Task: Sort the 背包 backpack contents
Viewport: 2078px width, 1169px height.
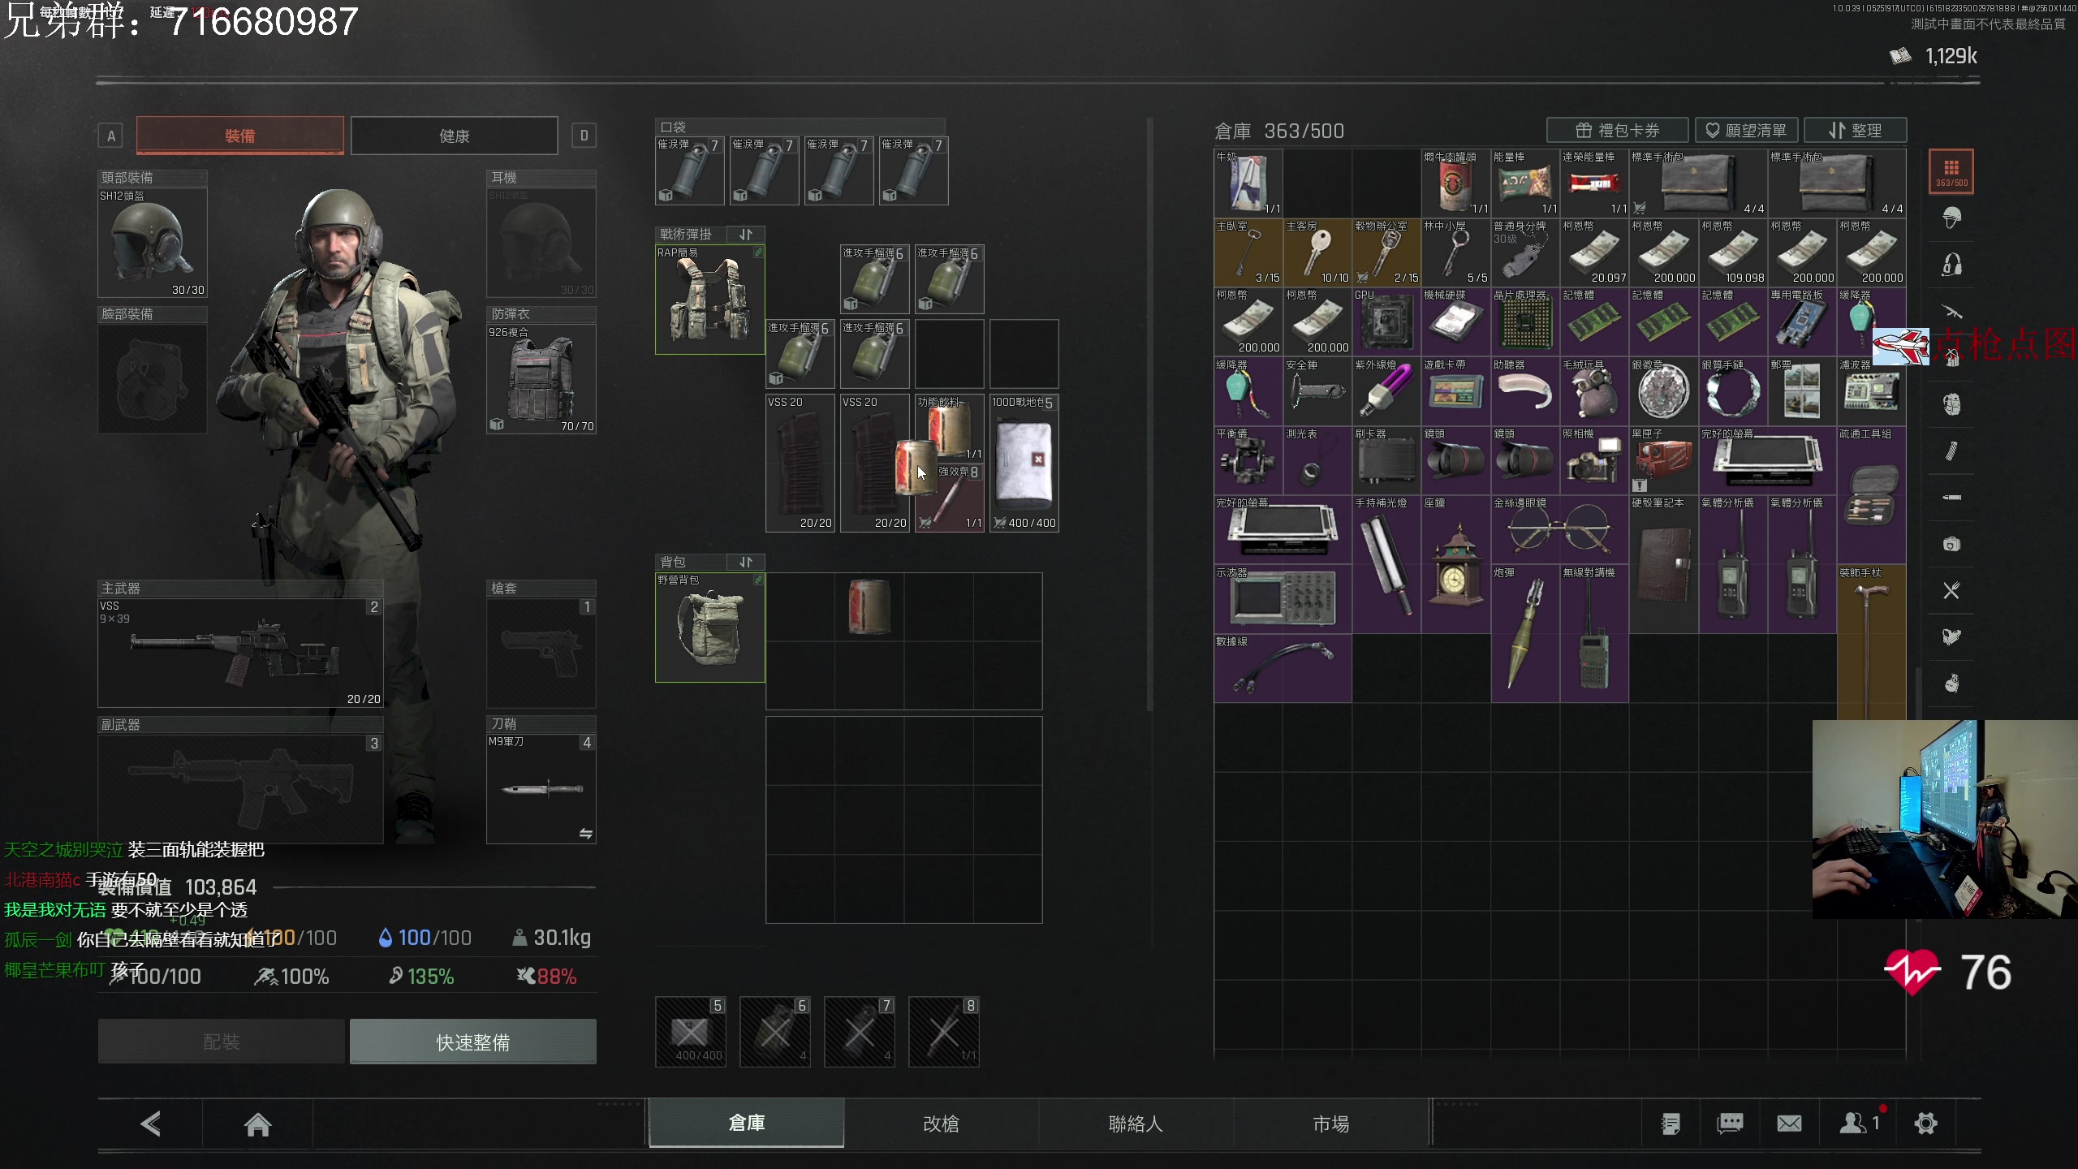Action: tap(746, 562)
